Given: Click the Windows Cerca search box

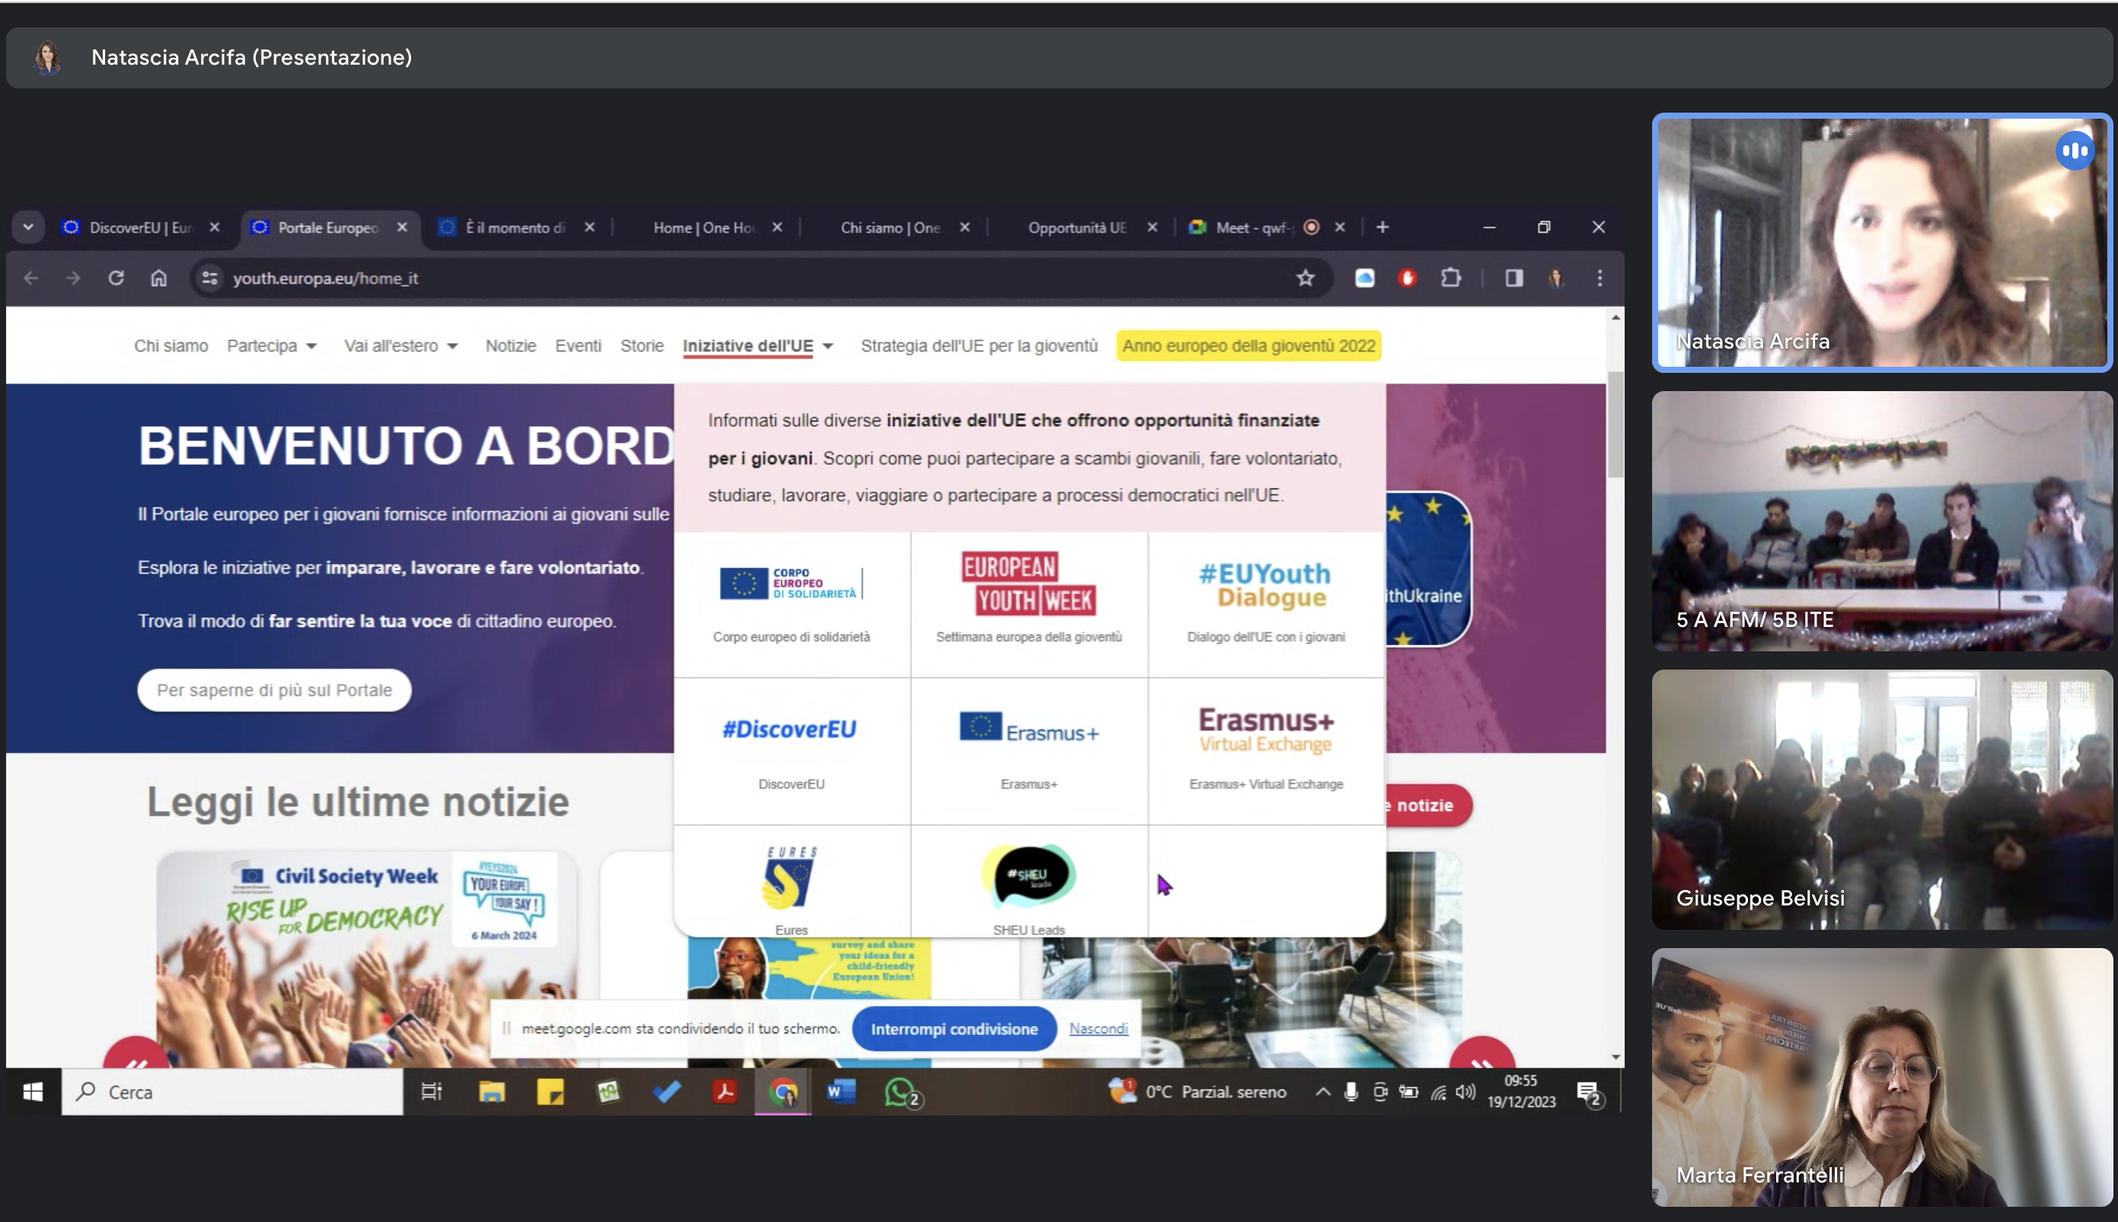Looking at the screenshot, I should click(232, 1092).
